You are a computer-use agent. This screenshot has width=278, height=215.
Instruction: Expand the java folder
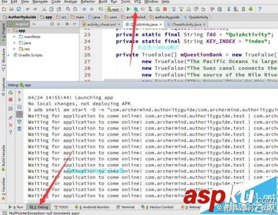(x=14, y=43)
